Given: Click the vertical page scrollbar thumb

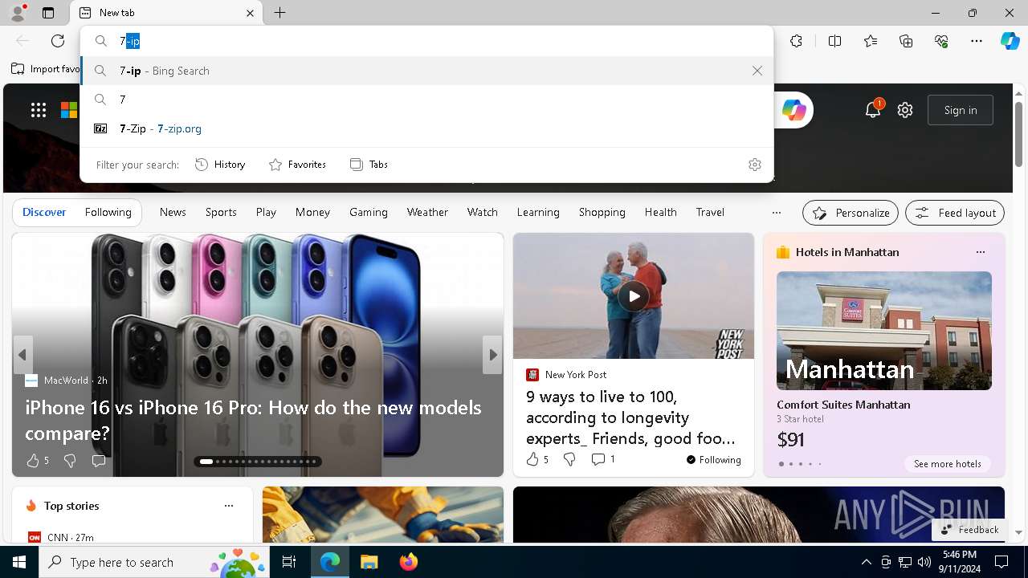Looking at the screenshot, I should [1018, 134].
